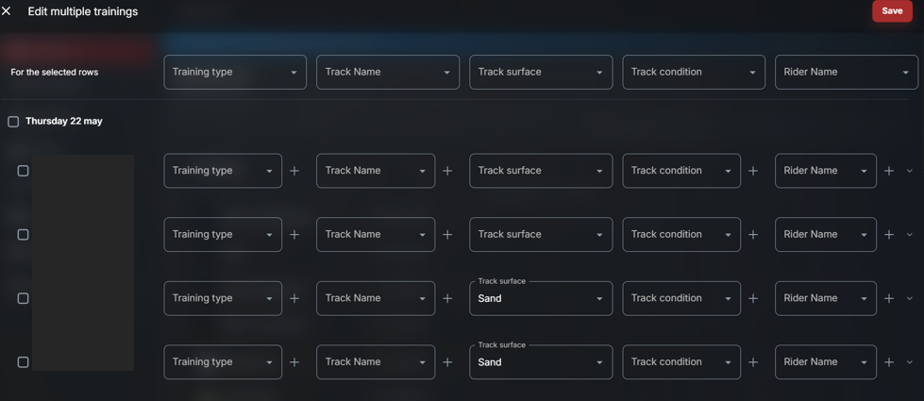Add track name option in third row
The image size is (924, 401).
click(447, 298)
